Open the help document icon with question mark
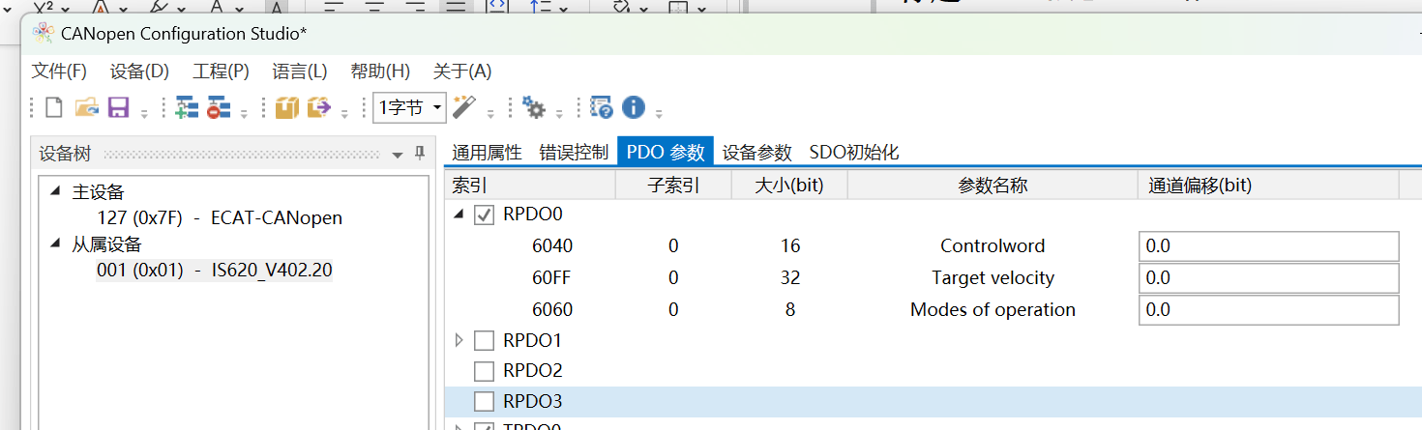The height and width of the screenshot is (430, 1422). coord(601,107)
